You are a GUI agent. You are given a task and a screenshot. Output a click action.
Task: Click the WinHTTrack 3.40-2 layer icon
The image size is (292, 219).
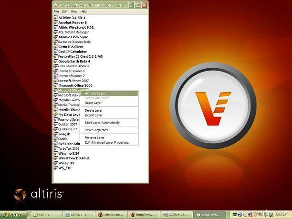point(55,158)
